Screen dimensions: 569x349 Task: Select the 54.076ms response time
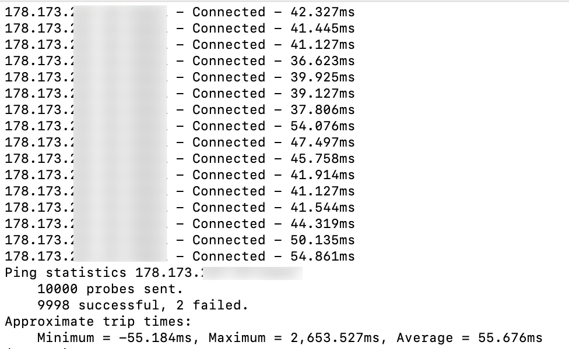pyautogui.click(x=322, y=126)
